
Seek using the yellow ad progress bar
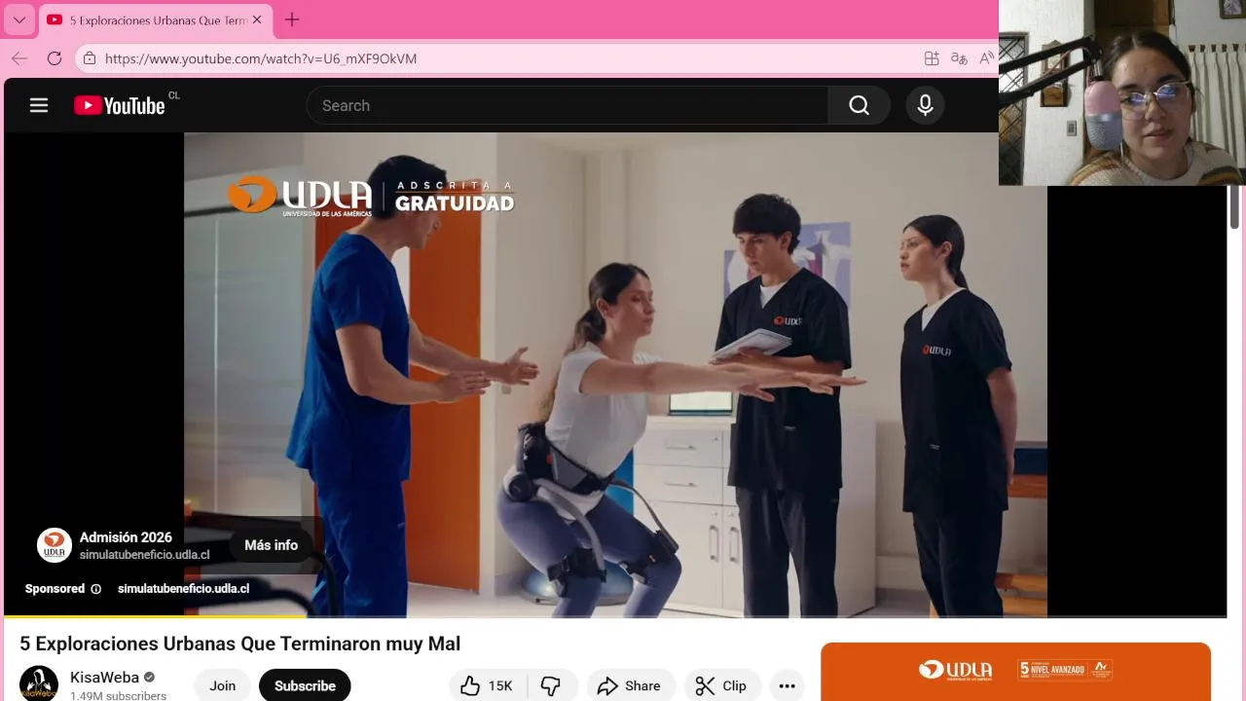615,616
